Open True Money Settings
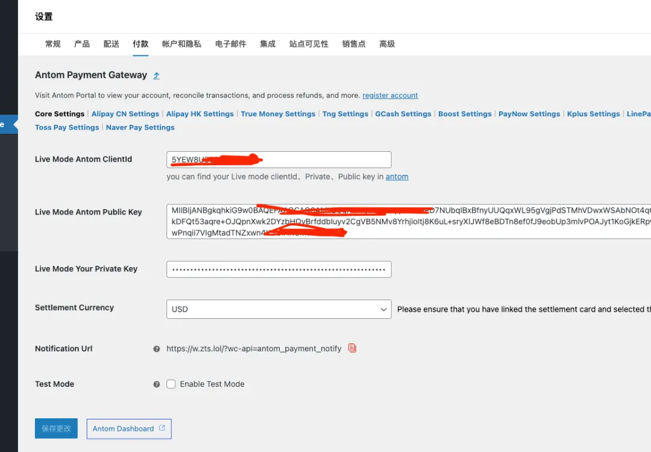Image resolution: width=651 pixels, height=452 pixels. [x=278, y=114]
